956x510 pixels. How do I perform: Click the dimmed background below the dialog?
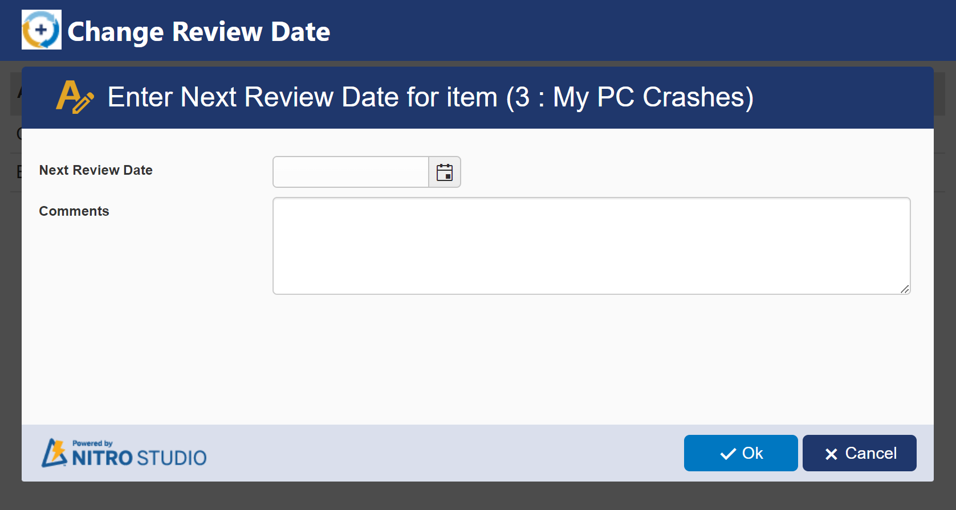478,496
